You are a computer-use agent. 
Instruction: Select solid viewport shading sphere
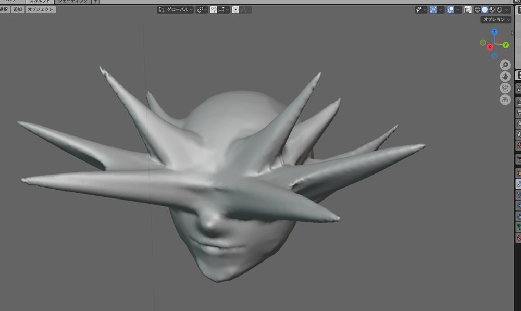485,9
